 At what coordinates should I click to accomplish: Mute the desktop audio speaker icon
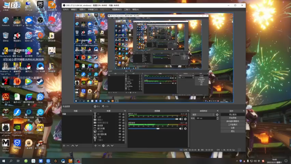[181, 129]
